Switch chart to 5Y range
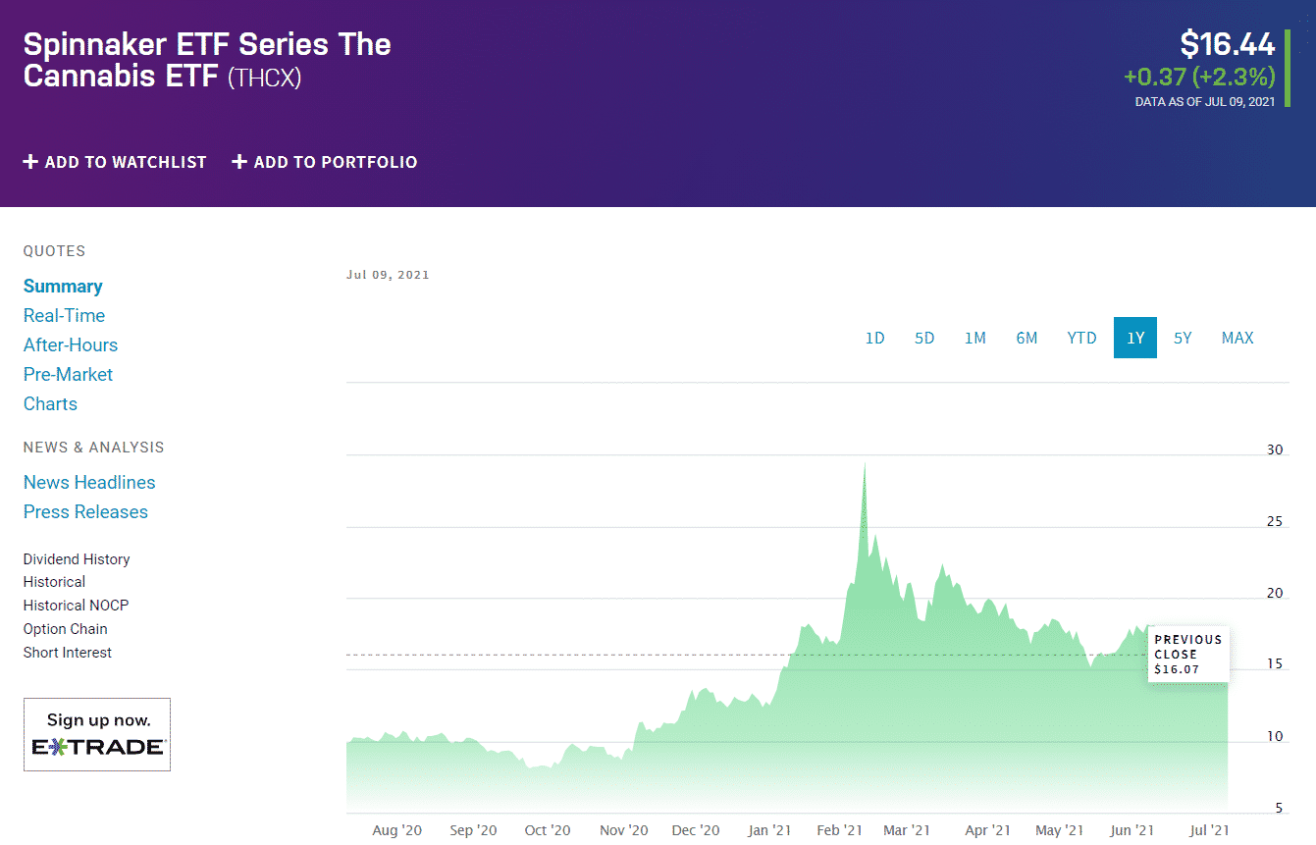 click(x=1183, y=338)
